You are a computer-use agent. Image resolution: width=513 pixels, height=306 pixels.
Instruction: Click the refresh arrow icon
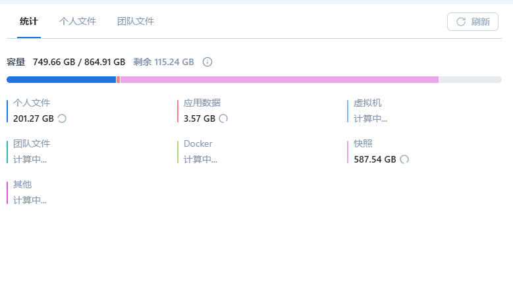click(x=461, y=22)
